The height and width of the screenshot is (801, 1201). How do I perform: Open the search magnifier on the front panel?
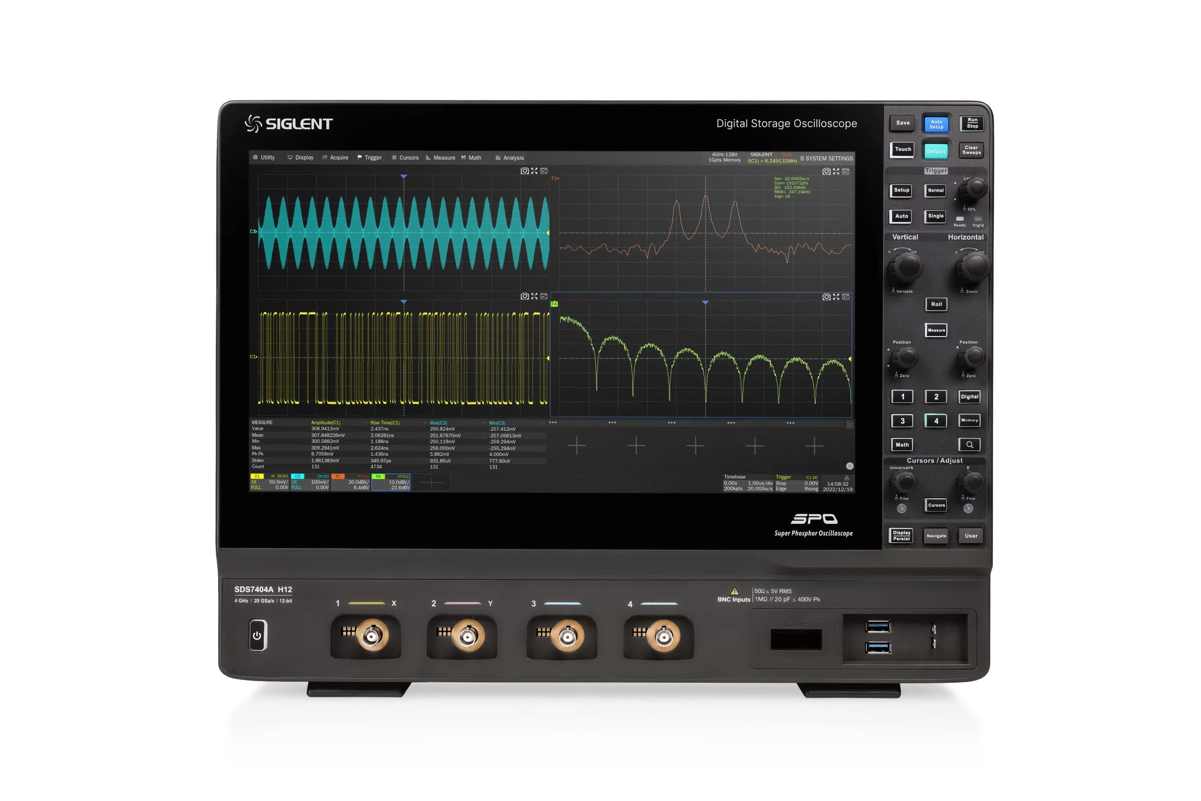(970, 444)
